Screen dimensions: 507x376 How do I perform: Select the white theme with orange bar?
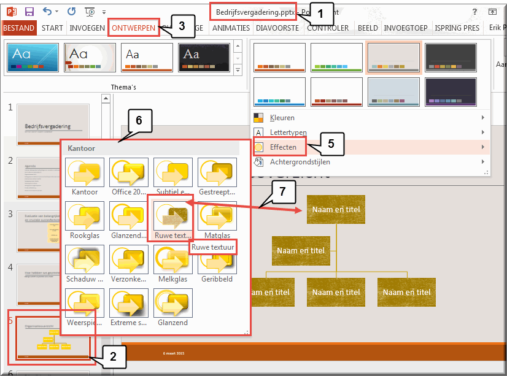147,58
